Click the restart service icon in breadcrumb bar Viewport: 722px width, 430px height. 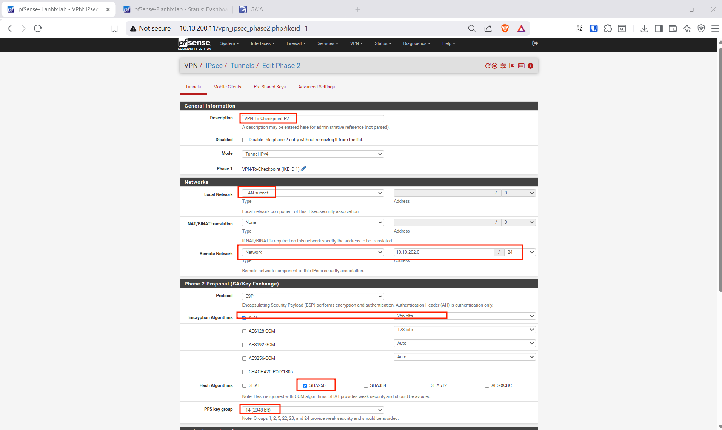pos(488,66)
